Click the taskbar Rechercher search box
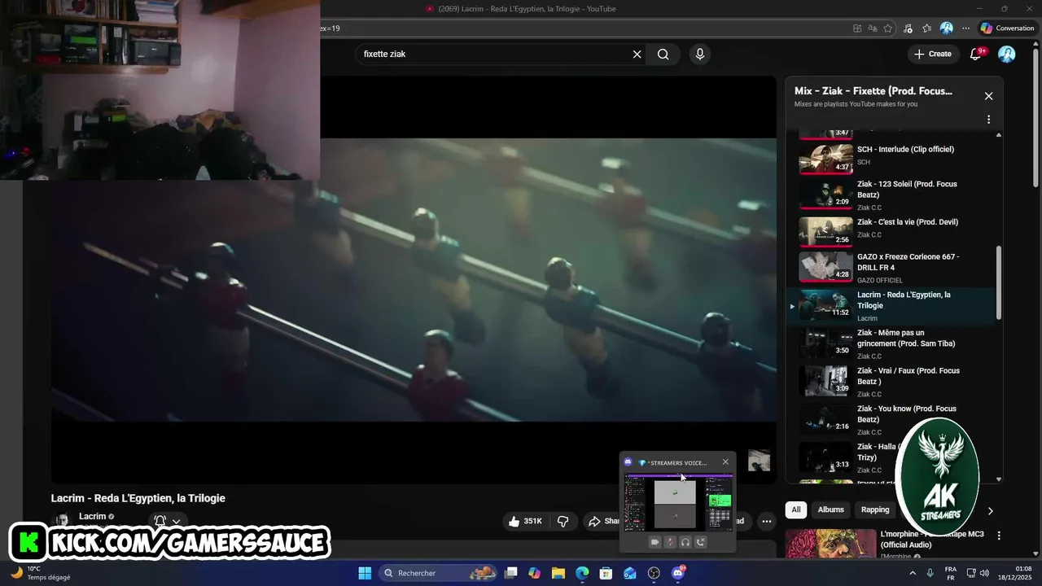This screenshot has width=1042, height=586. point(437,573)
